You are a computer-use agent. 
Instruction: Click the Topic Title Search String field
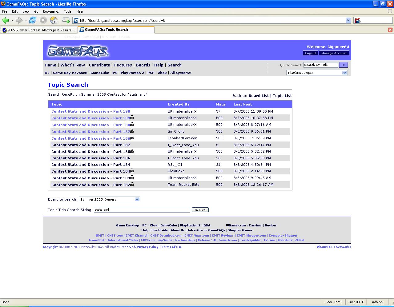142,210
